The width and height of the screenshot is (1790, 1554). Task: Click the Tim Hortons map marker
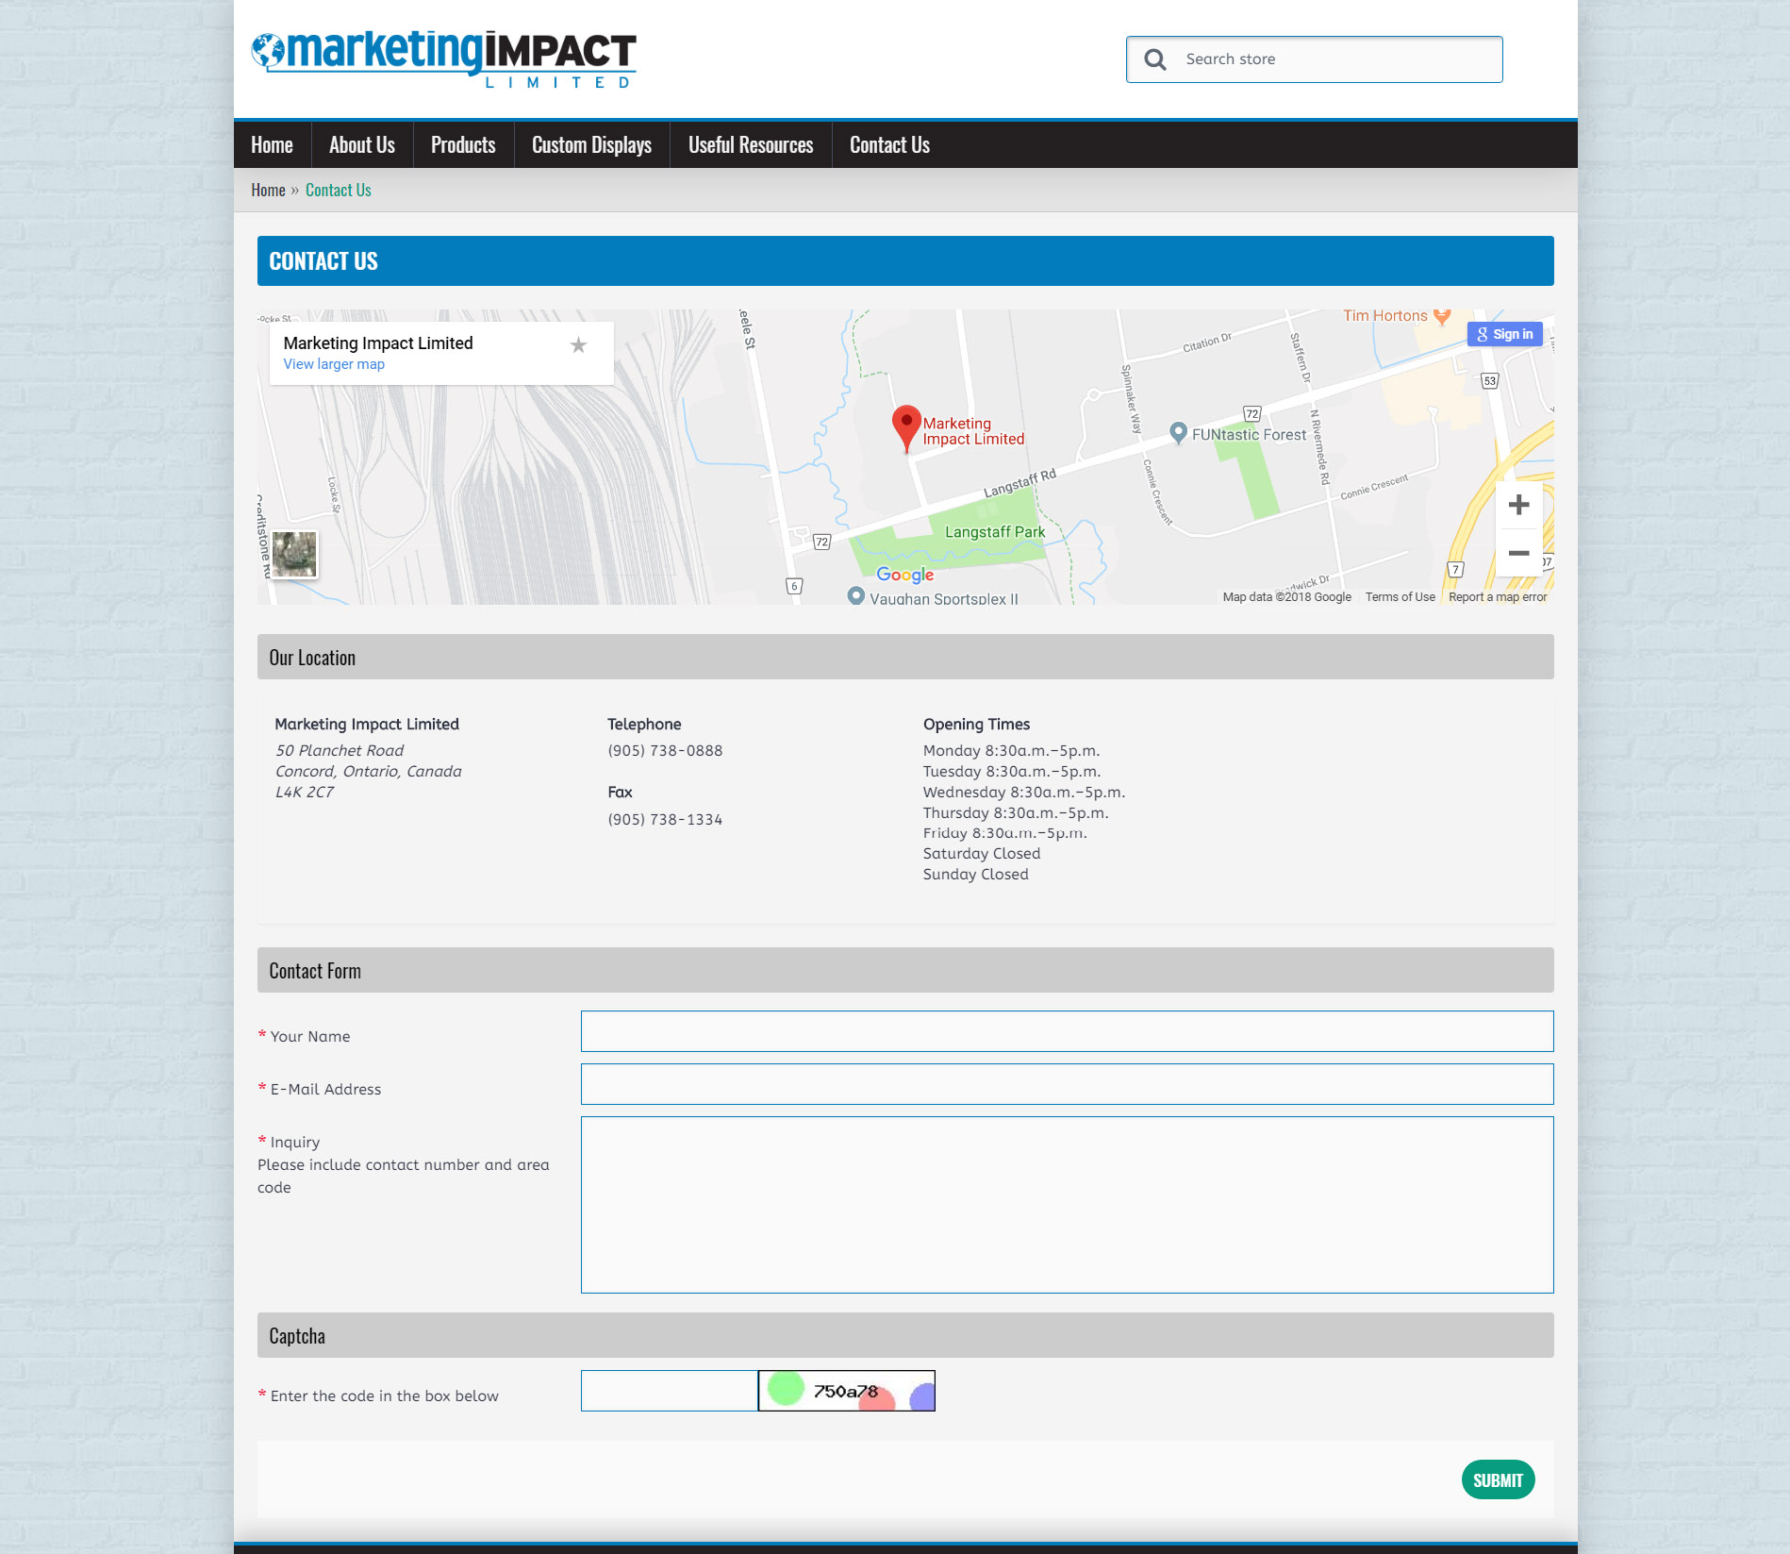pyautogui.click(x=1441, y=316)
